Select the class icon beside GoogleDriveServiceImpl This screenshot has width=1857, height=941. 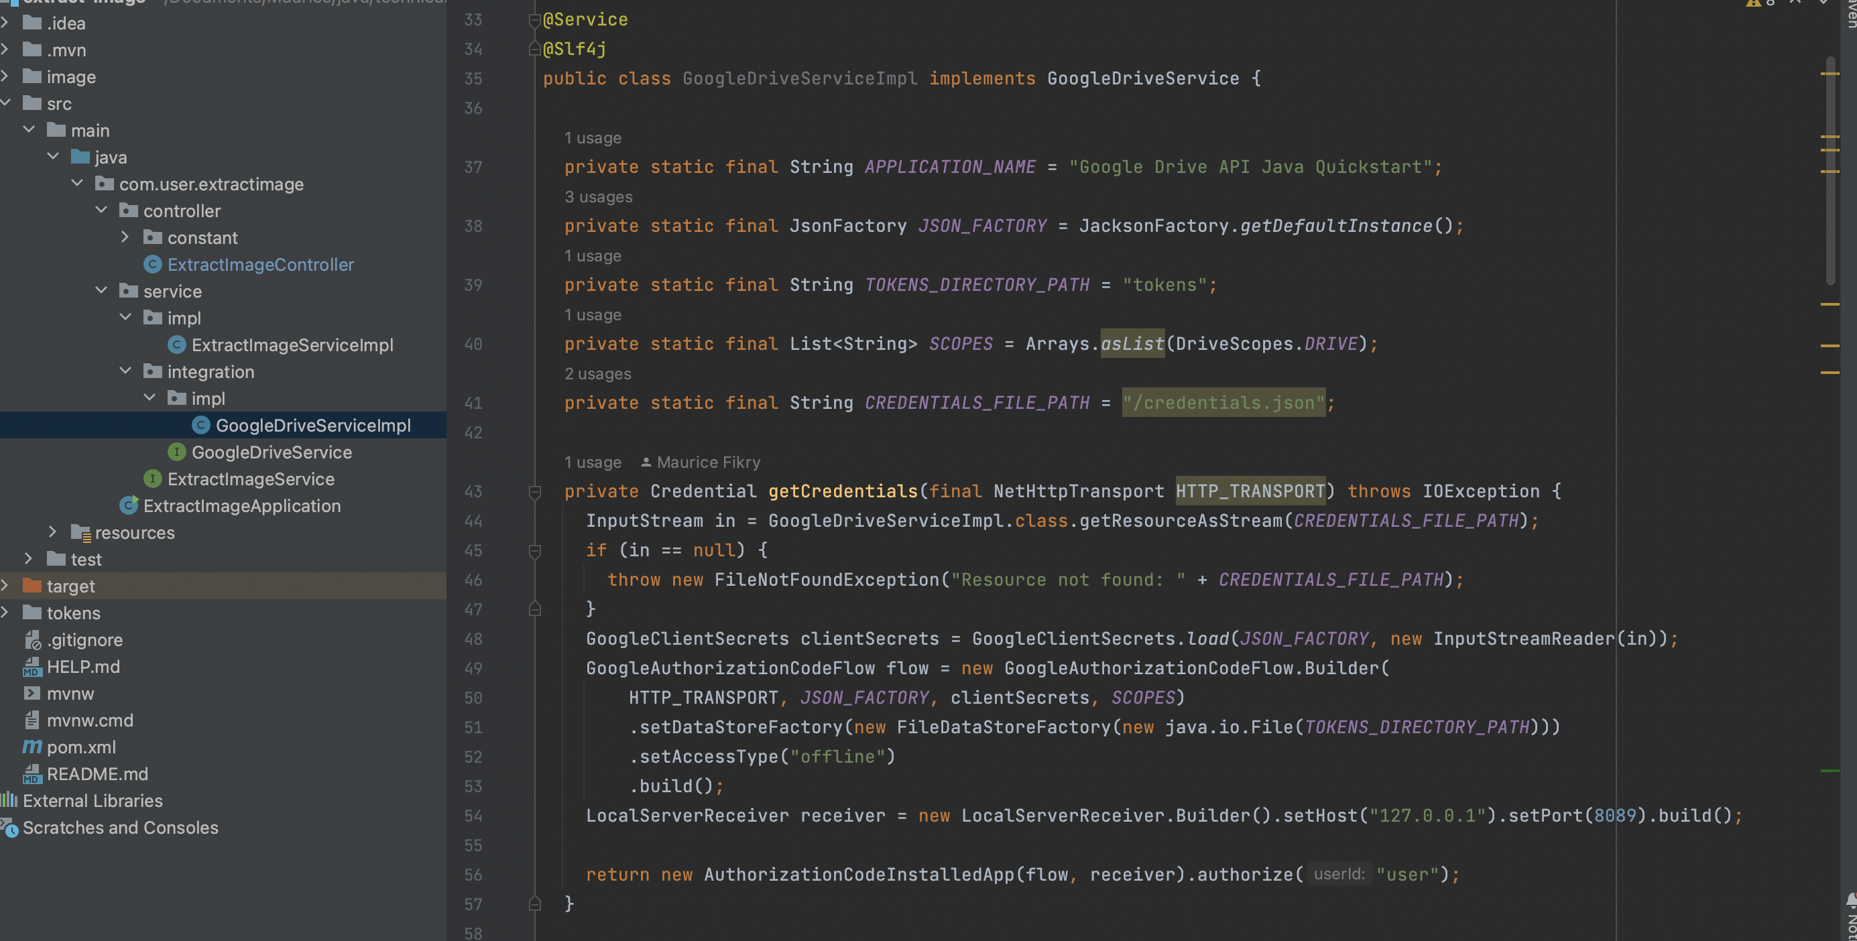200,425
